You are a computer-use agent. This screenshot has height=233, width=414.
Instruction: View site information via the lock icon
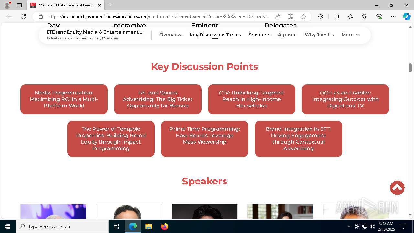41,17
